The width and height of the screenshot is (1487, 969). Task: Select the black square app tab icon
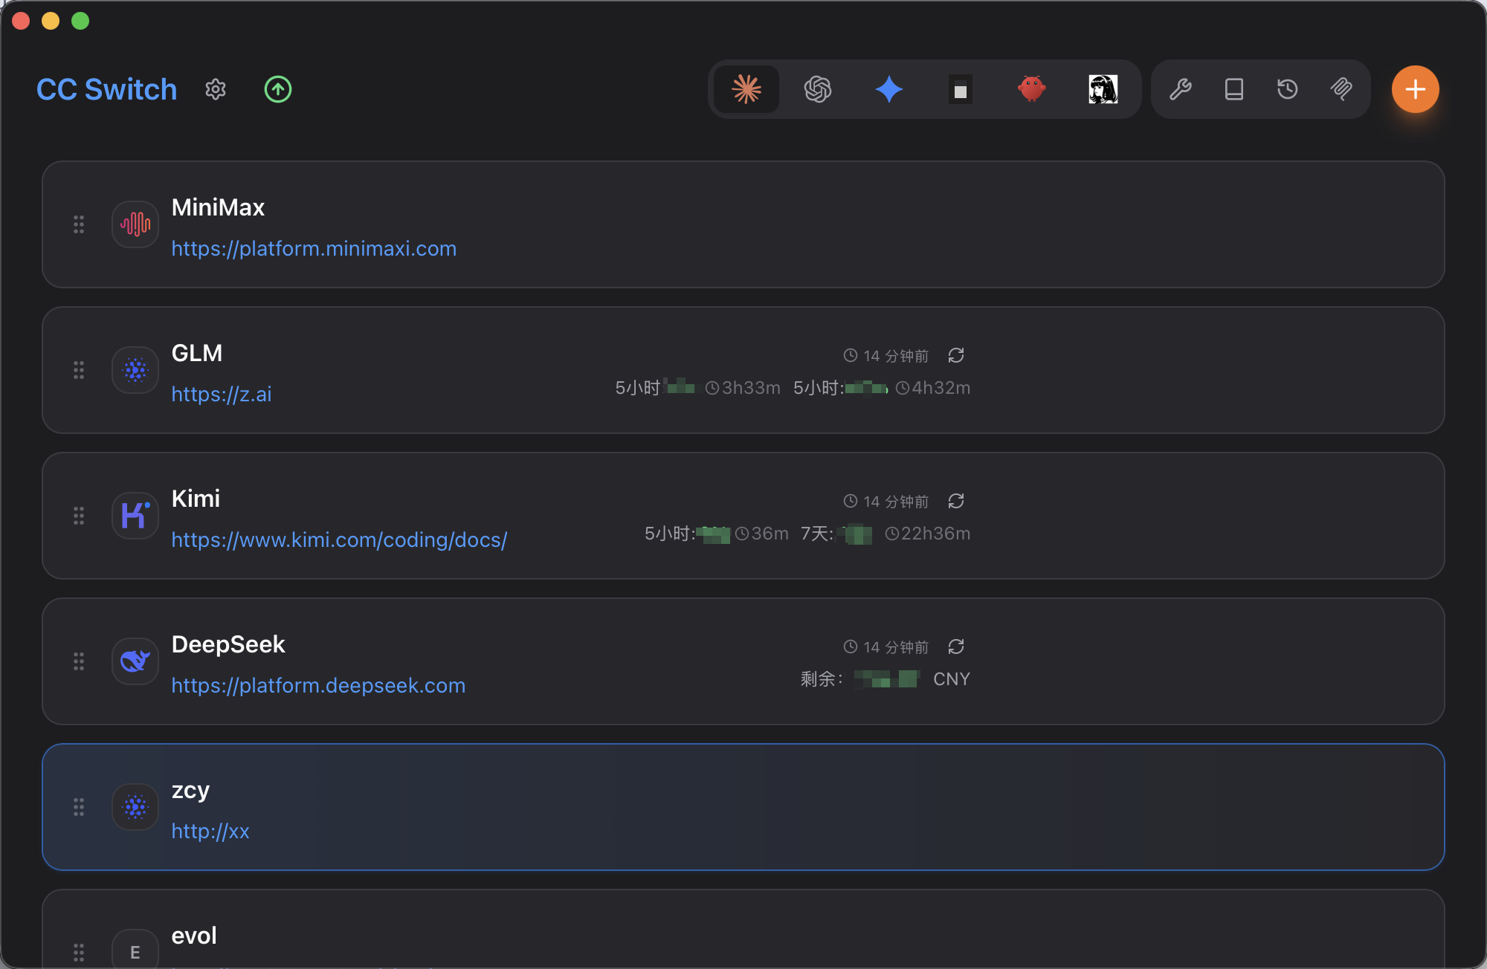coord(961,89)
